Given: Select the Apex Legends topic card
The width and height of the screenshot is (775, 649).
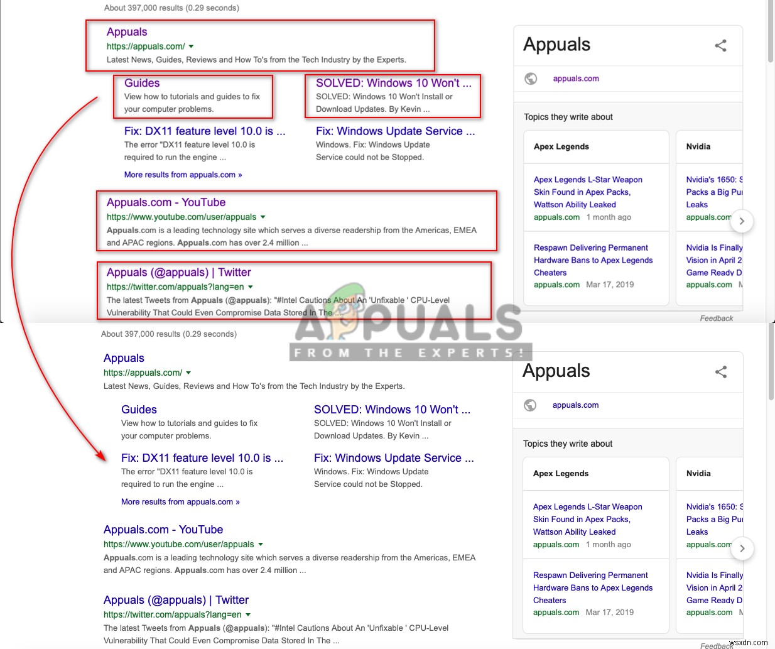Looking at the screenshot, I should [x=561, y=146].
